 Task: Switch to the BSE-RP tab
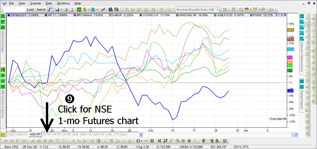(x=99, y=134)
